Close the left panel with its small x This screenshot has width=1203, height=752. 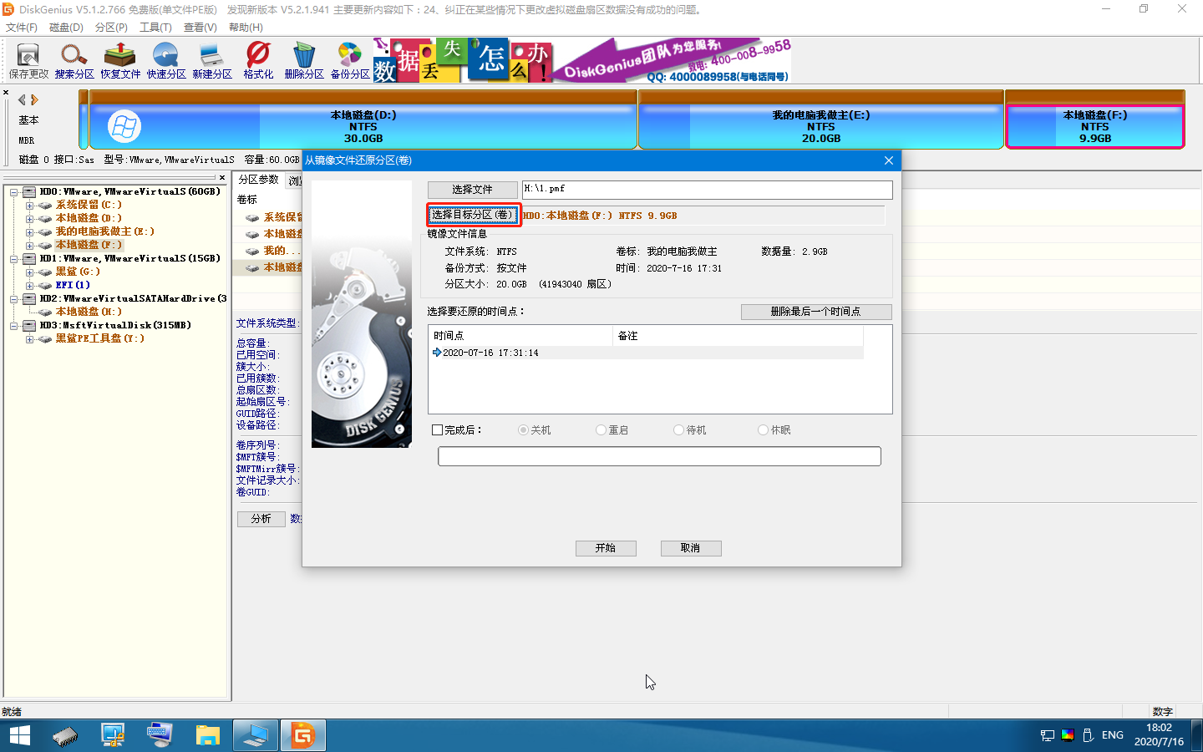pos(222,177)
